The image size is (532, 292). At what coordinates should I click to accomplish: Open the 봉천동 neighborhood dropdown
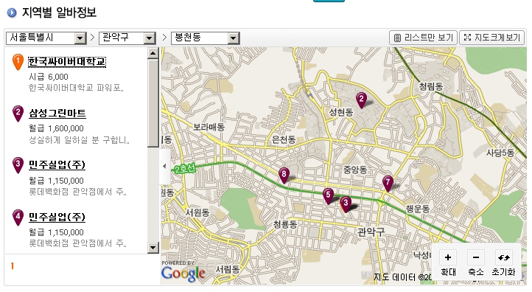click(x=206, y=38)
